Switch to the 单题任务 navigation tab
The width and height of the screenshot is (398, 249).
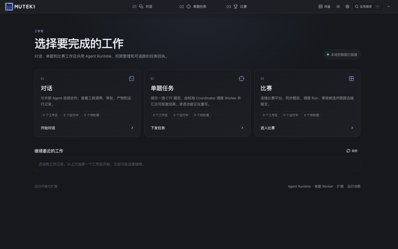[x=193, y=7]
